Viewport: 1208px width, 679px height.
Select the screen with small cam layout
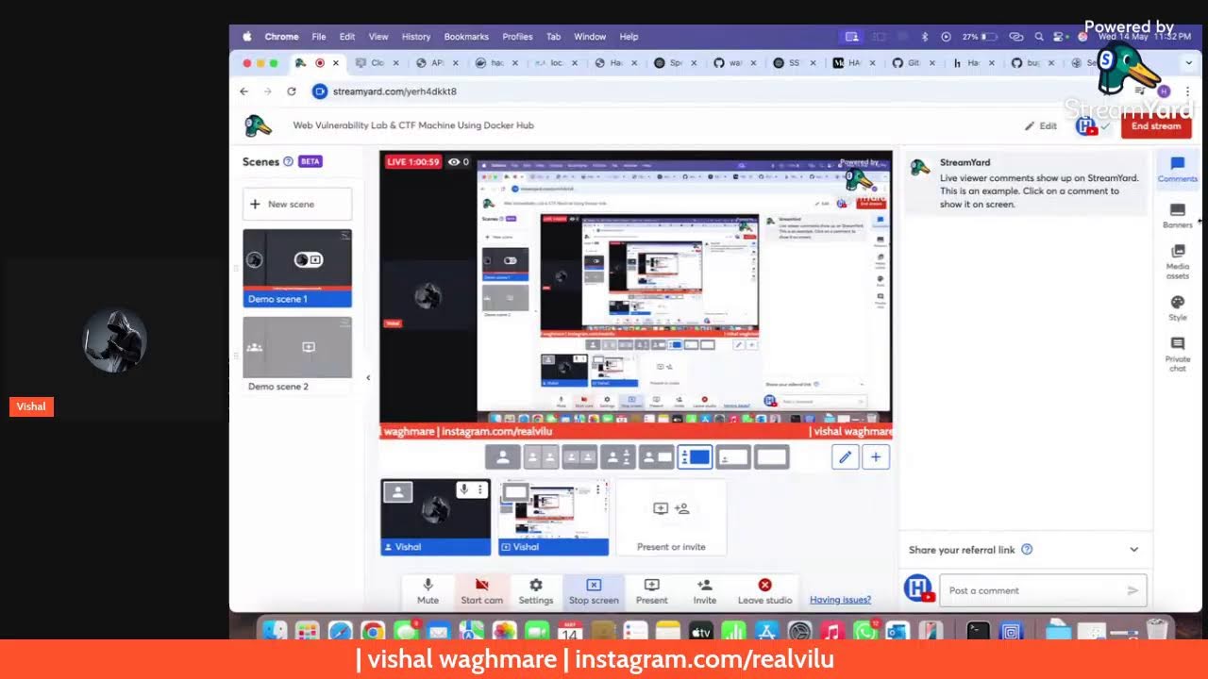(x=733, y=457)
